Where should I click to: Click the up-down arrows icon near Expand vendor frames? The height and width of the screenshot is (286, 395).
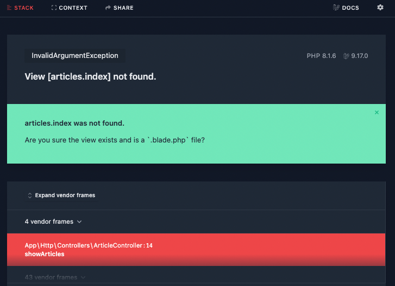[30, 196]
